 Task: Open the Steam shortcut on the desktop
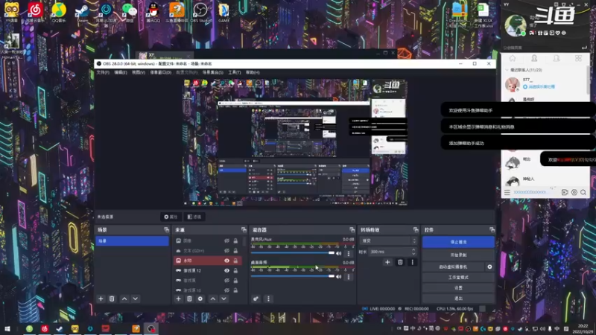pyautogui.click(x=82, y=12)
